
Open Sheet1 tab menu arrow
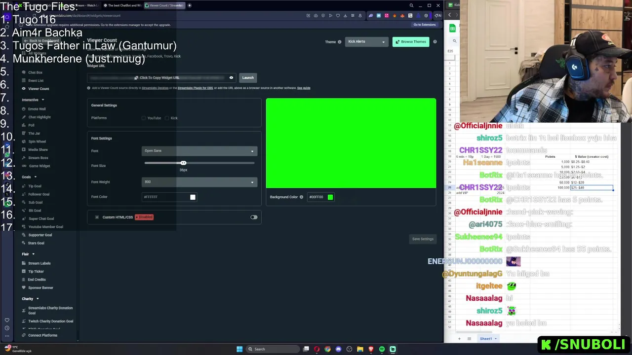(496, 339)
